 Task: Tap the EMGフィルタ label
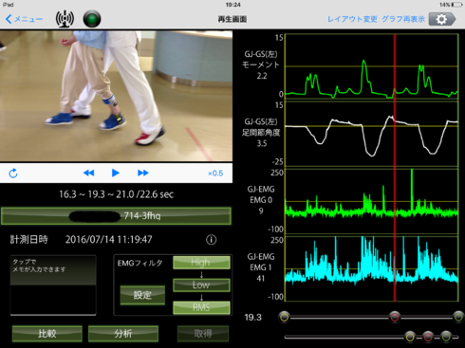point(139,263)
